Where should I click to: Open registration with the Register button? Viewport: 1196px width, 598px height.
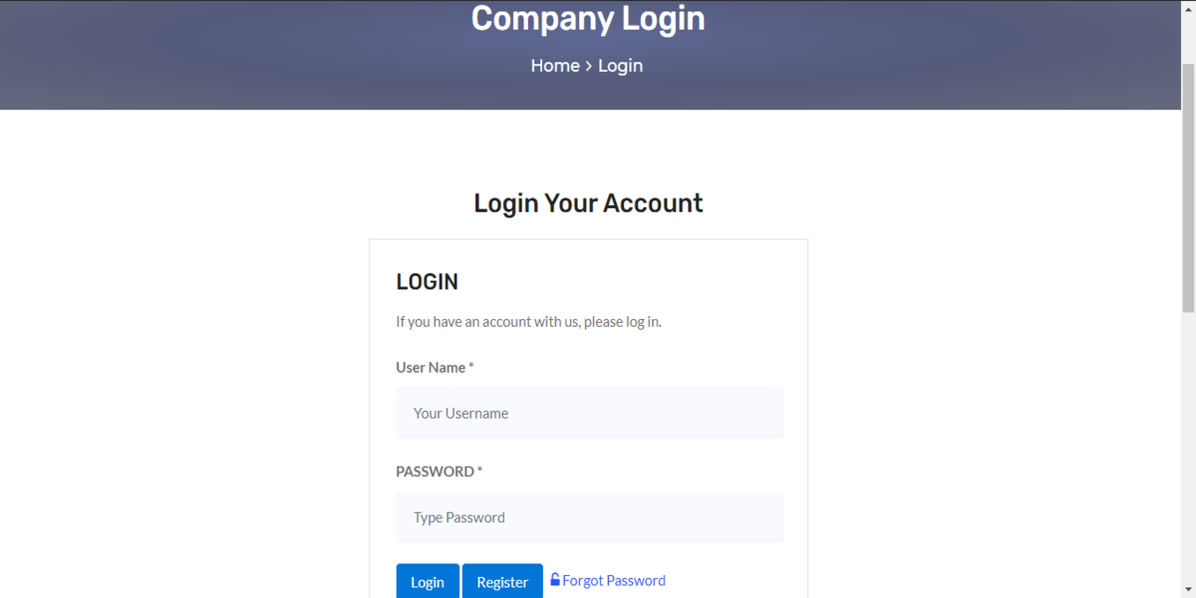click(x=502, y=581)
